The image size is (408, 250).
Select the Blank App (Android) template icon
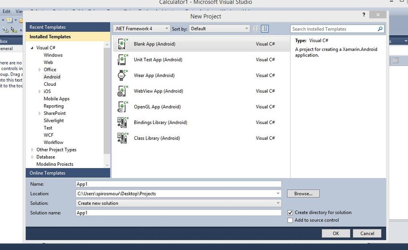click(123, 44)
